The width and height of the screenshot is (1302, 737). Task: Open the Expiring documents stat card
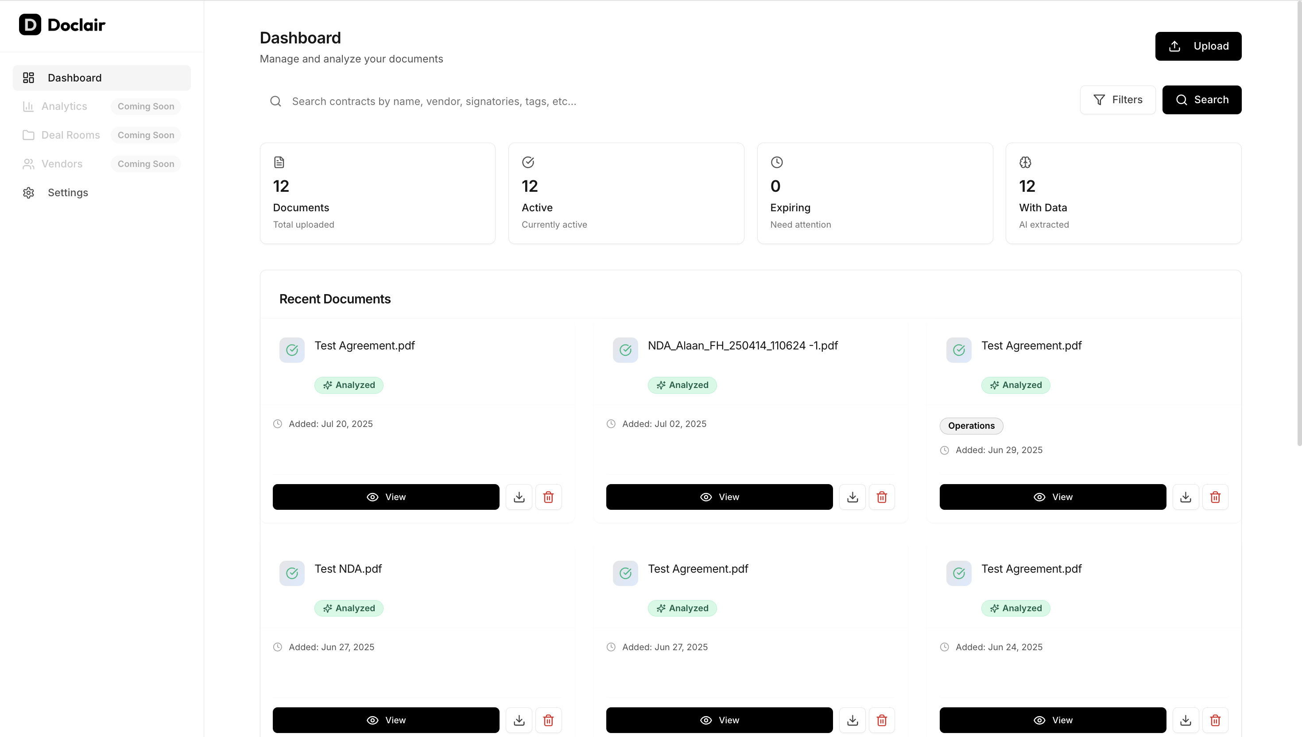874,193
